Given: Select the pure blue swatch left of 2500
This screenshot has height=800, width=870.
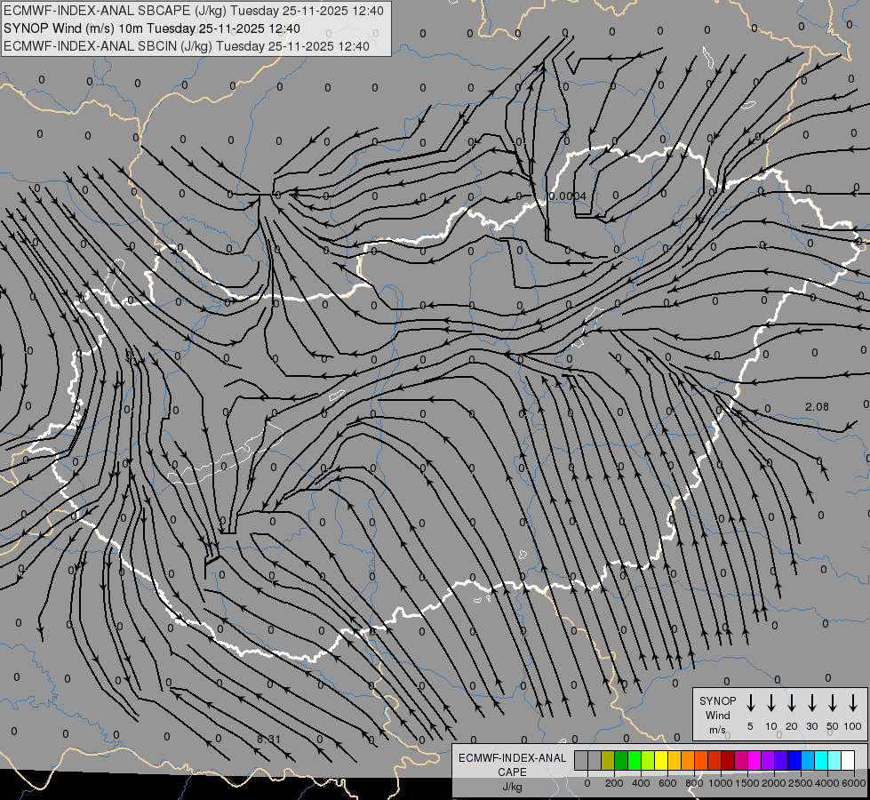Looking at the screenshot, I should click(x=794, y=760).
